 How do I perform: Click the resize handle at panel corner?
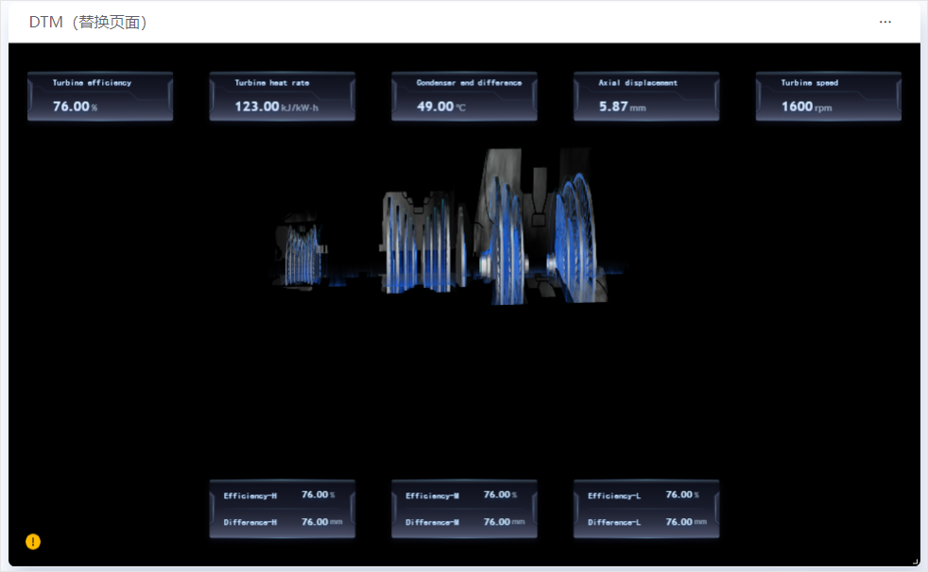coord(915,562)
